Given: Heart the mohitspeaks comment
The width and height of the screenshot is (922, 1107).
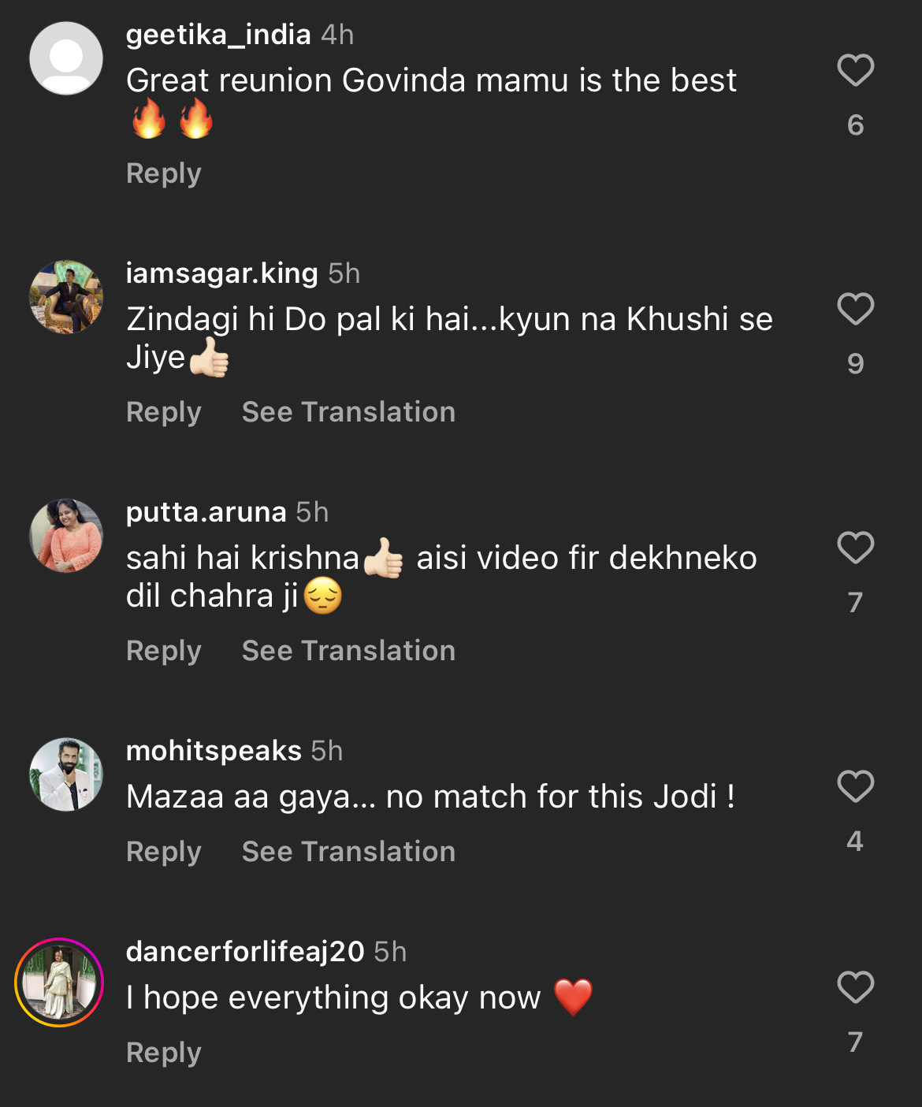Looking at the screenshot, I should (x=855, y=786).
